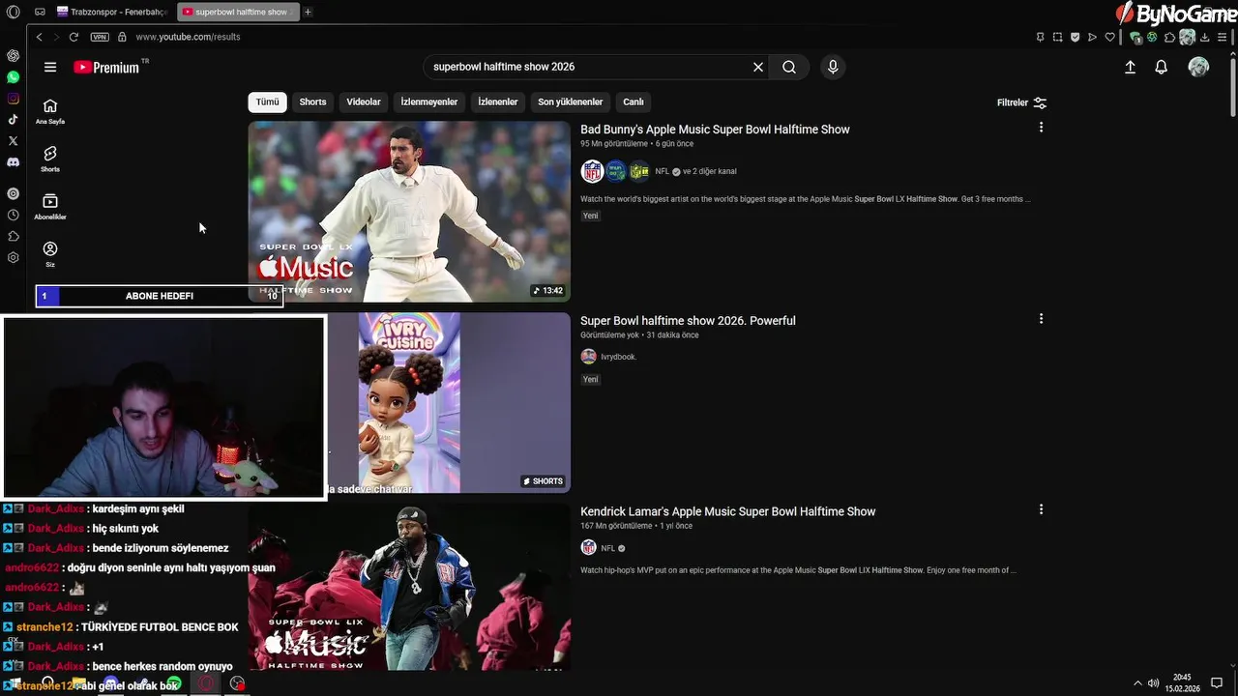Image resolution: width=1238 pixels, height=696 pixels.
Task: Open the snapshot tool in address bar
Action: [1057, 37]
